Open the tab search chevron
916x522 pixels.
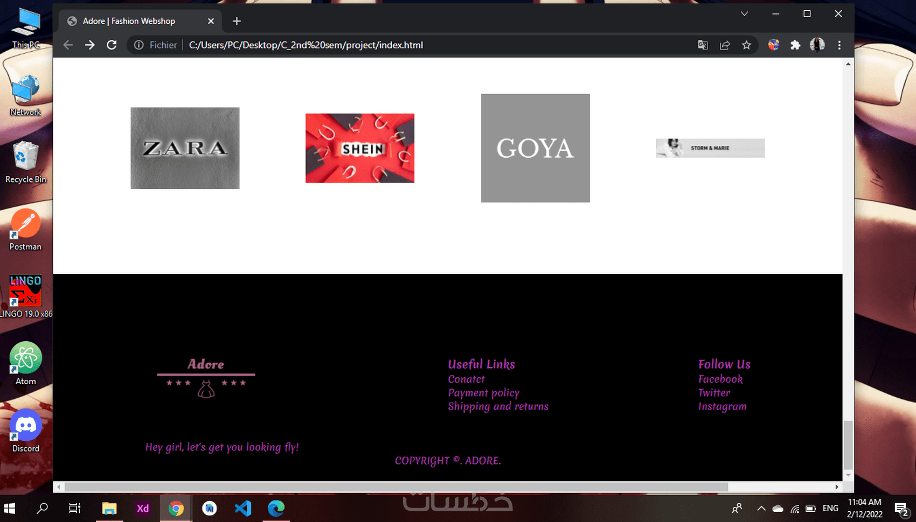pos(744,14)
